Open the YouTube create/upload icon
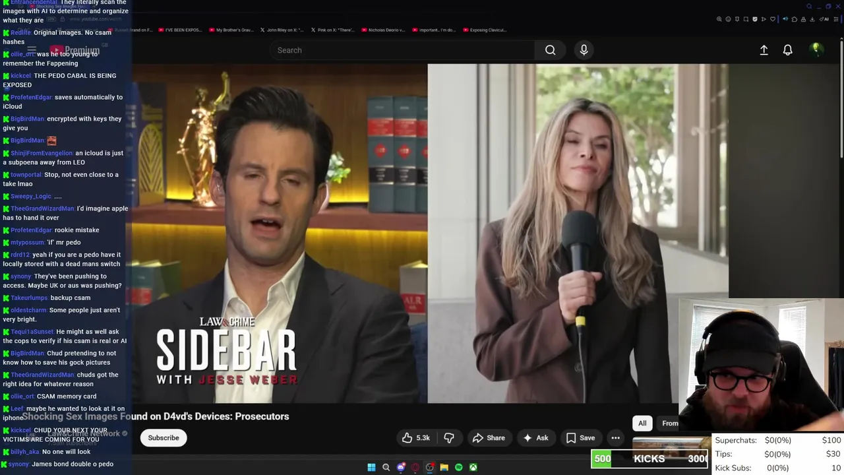Image resolution: width=844 pixels, height=475 pixels. click(764, 50)
